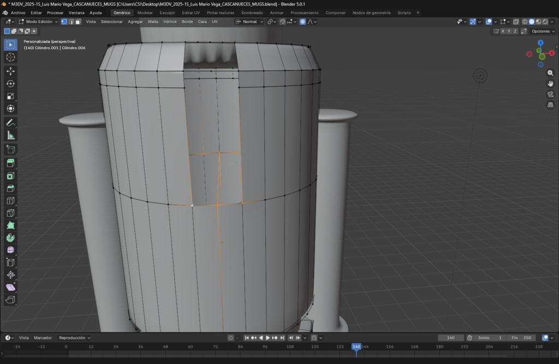The width and height of the screenshot is (559, 364).
Task: Activate the Annotate pencil tool
Action: click(x=10, y=123)
